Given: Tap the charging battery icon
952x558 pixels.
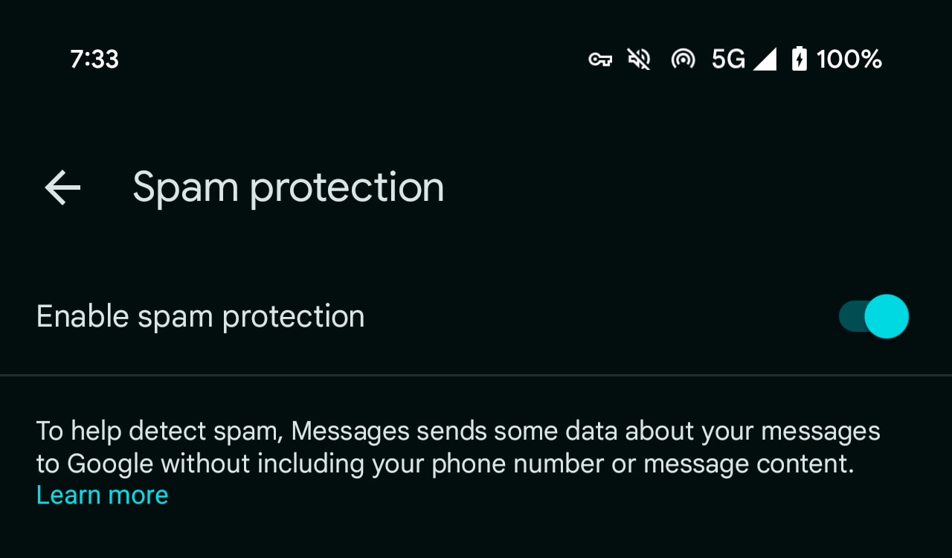Looking at the screenshot, I should pos(797,58).
